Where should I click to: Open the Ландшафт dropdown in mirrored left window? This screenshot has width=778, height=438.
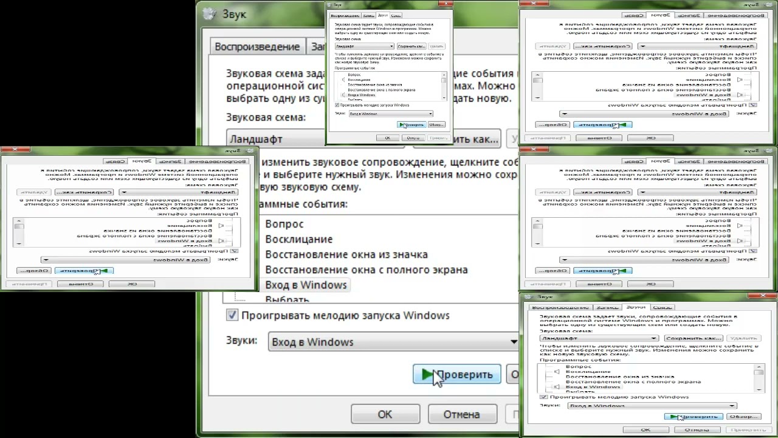(x=178, y=192)
